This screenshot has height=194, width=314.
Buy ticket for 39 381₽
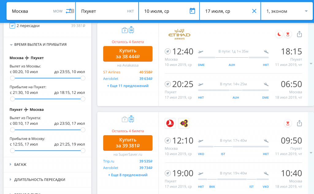(128, 143)
